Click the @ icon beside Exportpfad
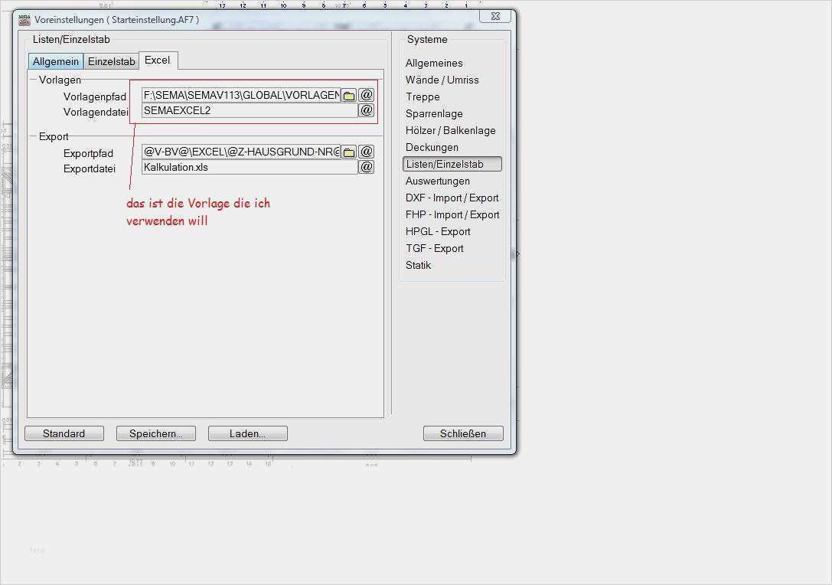The image size is (832, 585). pos(366,152)
